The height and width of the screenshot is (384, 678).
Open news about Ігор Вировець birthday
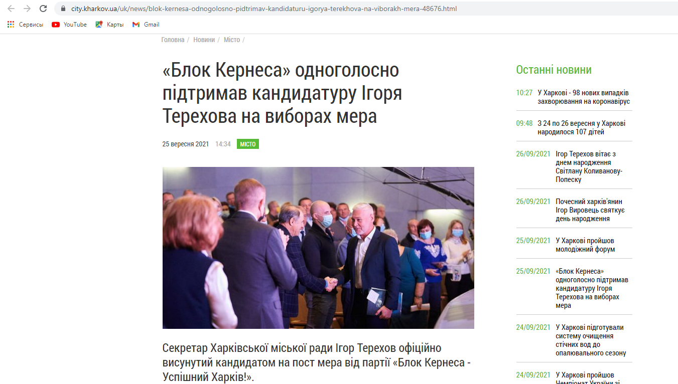pos(590,210)
